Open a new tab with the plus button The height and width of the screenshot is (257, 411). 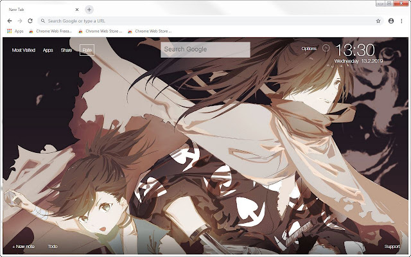(89, 10)
